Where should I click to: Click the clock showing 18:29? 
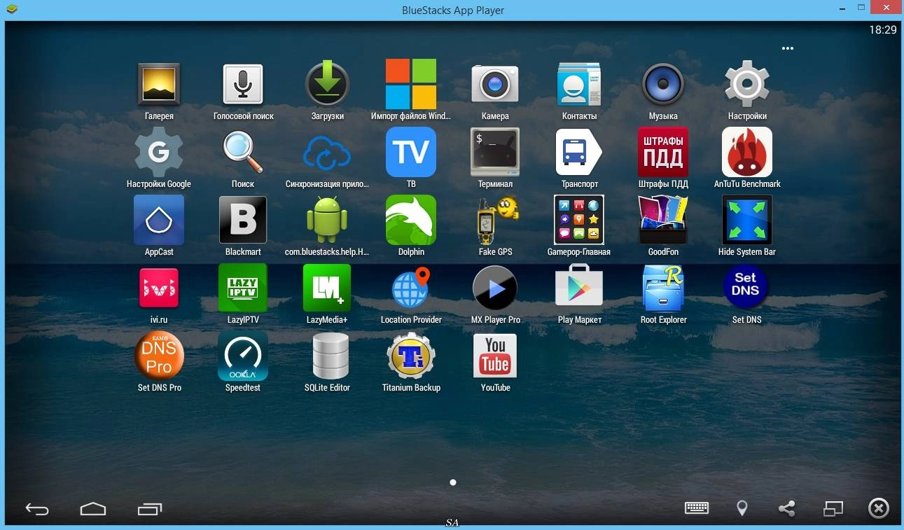pos(882,30)
